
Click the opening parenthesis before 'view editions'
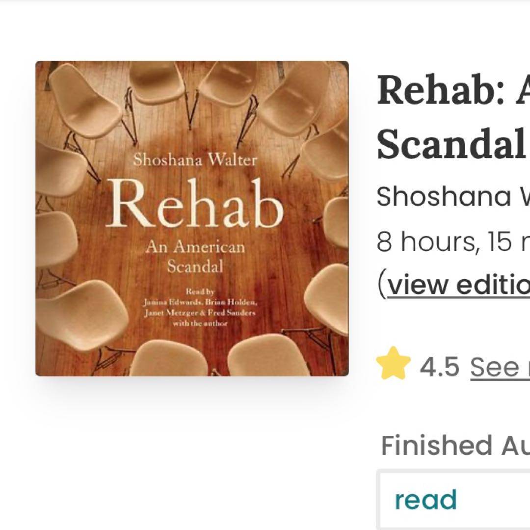click(x=382, y=284)
